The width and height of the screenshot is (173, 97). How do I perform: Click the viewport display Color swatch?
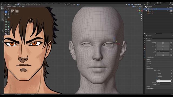coord(164,81)
